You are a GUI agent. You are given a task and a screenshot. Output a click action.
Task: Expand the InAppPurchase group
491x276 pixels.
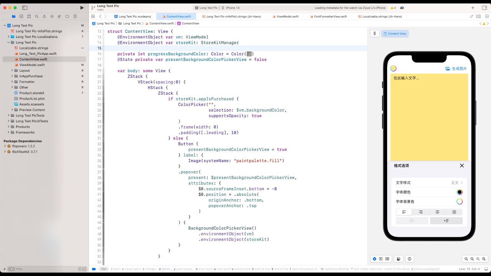click(x=12, y=76)
